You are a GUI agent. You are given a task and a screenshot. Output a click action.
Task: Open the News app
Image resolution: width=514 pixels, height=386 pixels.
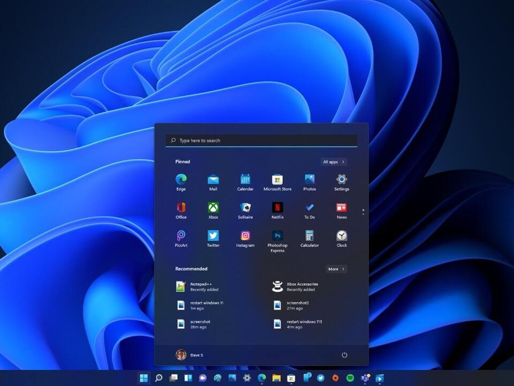(342, 211)
